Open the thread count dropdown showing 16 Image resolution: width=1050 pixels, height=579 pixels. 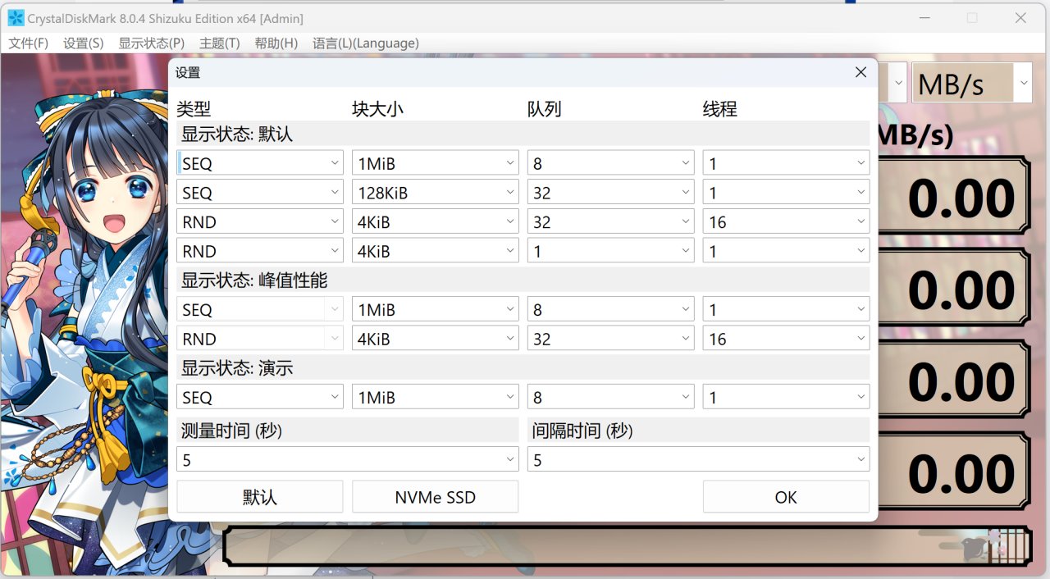785,221
